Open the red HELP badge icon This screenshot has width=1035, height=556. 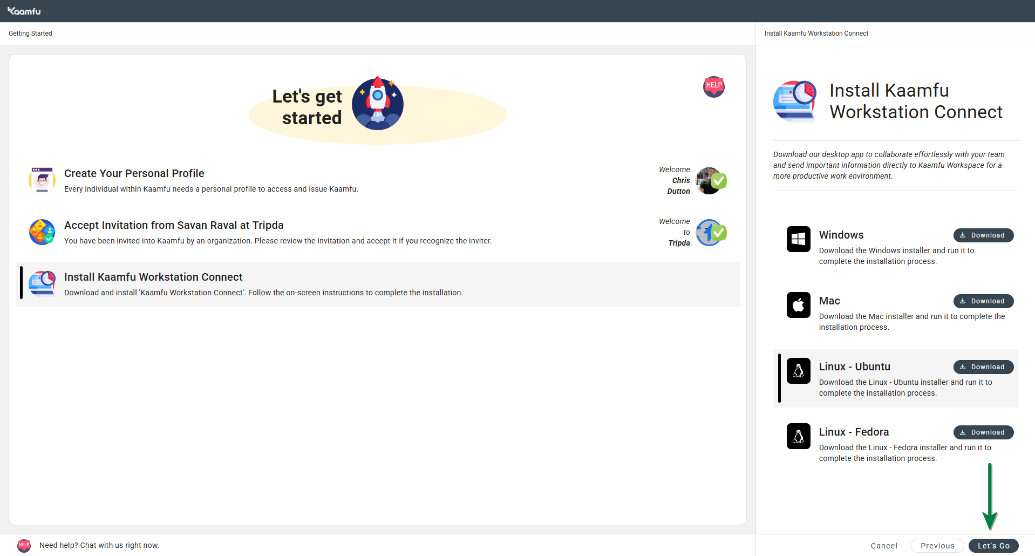coord(713,86)
